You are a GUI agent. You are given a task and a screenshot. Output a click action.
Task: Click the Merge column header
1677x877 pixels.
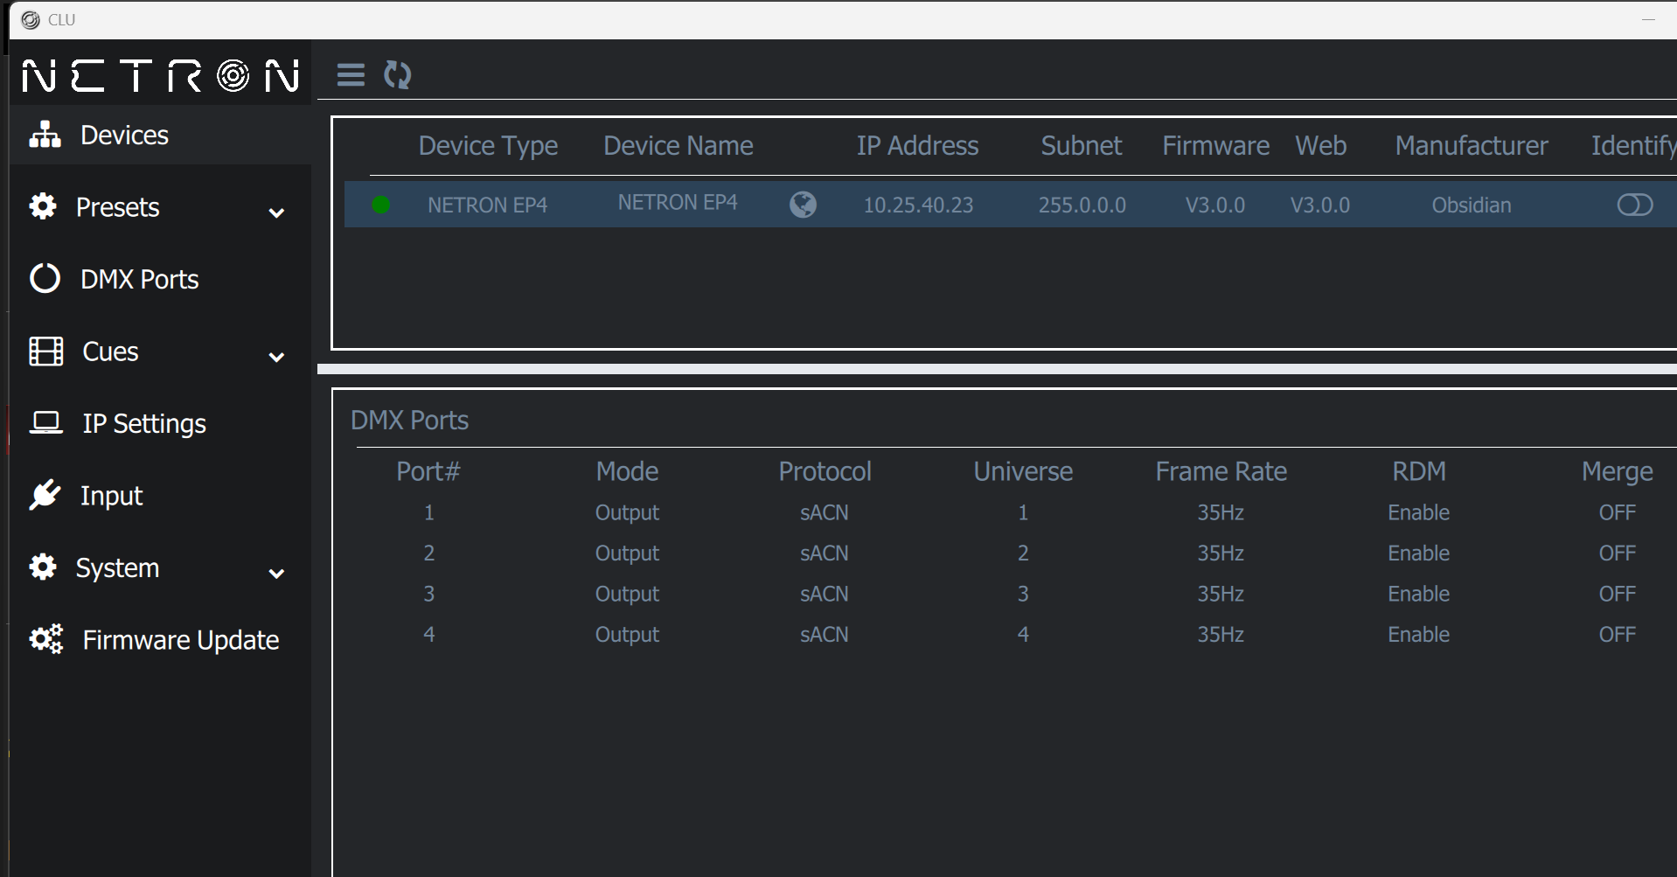click(x=1617, y=472)
